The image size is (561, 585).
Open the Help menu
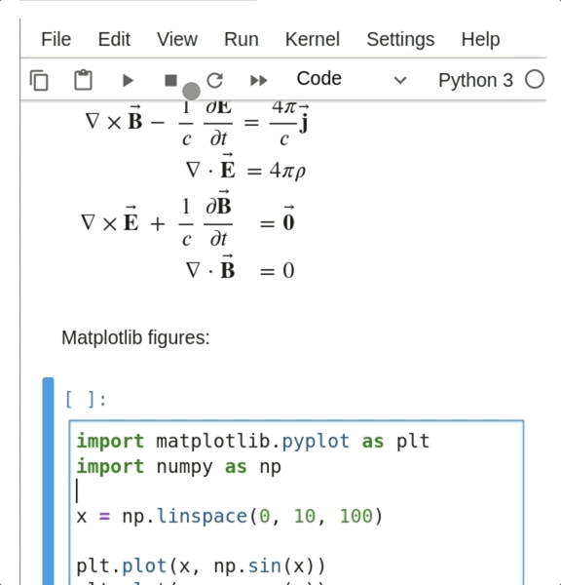[480, 39]
